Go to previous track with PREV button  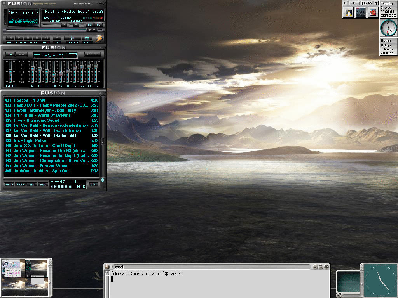coord(10,38)
